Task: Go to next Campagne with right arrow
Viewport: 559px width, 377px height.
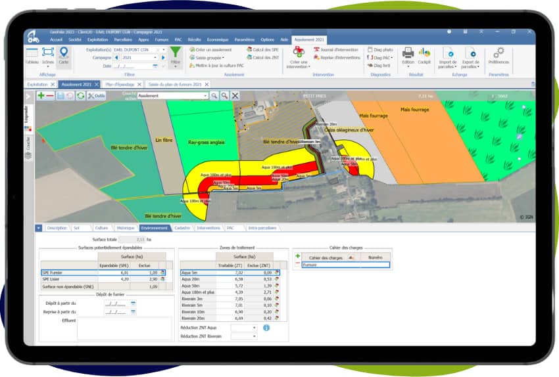Action: (163, 58)
